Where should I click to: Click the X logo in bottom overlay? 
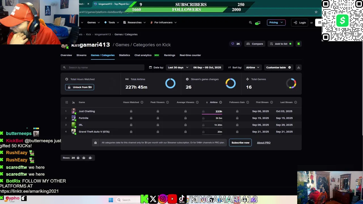(x=153, y=199)
